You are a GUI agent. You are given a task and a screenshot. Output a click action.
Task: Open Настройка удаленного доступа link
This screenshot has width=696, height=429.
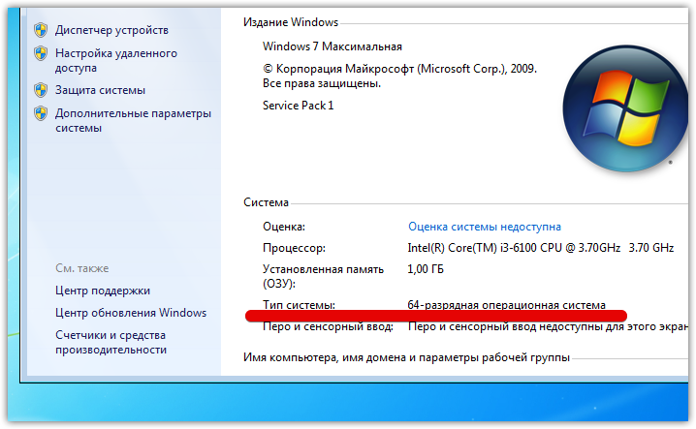pos(116,61)
